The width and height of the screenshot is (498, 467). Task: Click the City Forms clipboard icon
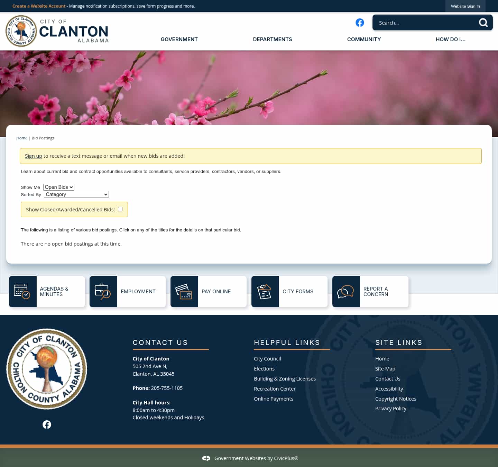[x=265, y=291]
